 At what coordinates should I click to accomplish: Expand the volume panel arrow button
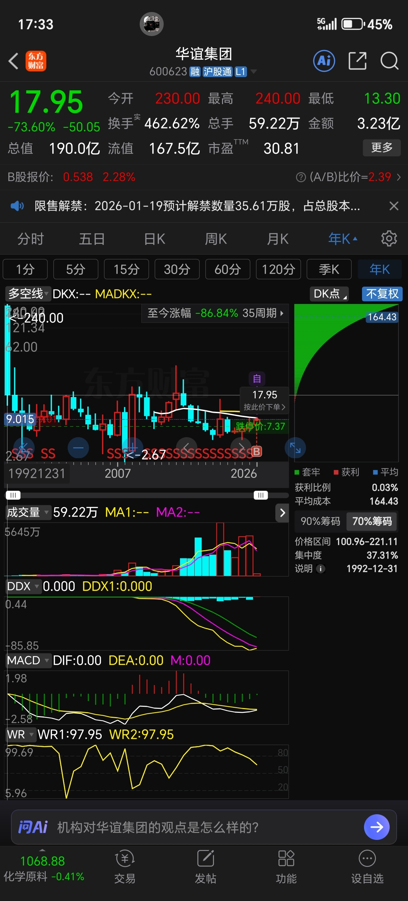click(282, 513)
